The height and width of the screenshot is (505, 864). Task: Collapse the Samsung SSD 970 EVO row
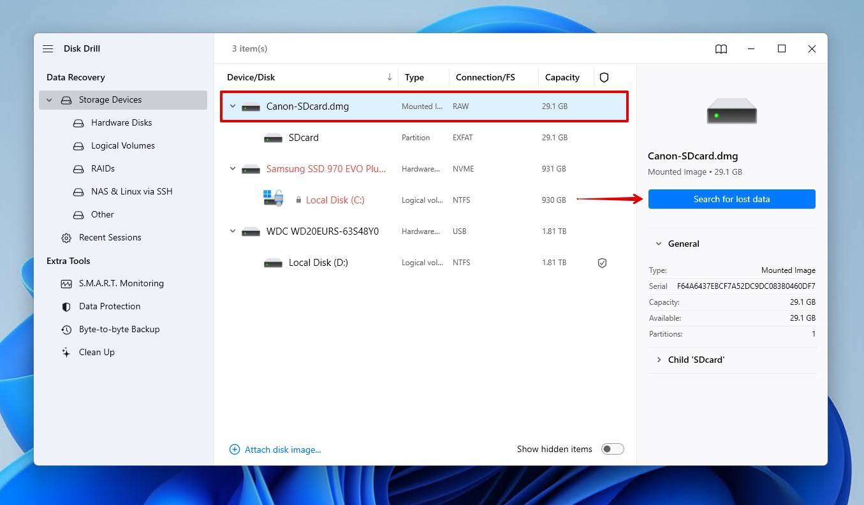coord(233,169)
